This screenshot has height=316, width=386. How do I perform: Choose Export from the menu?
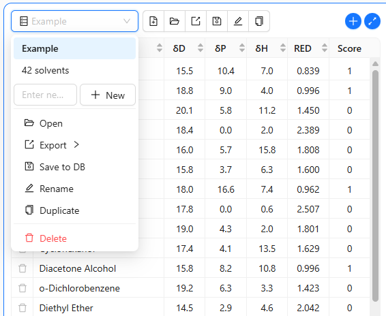74,145
